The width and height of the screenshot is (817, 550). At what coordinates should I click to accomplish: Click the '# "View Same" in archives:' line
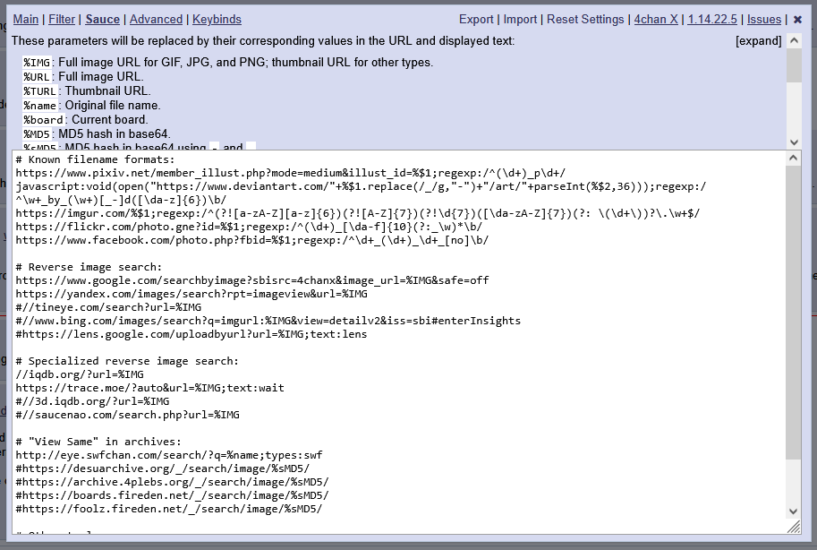tap(98, 442)
